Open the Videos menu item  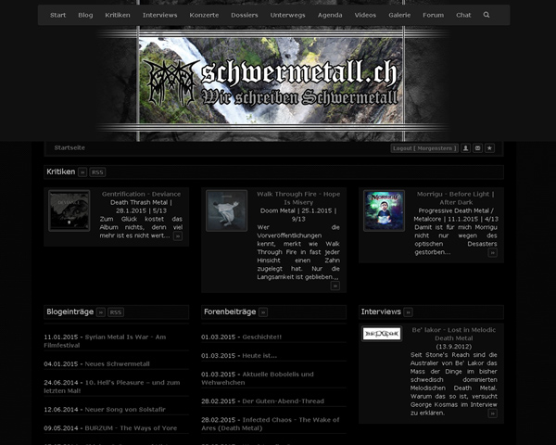365,15
